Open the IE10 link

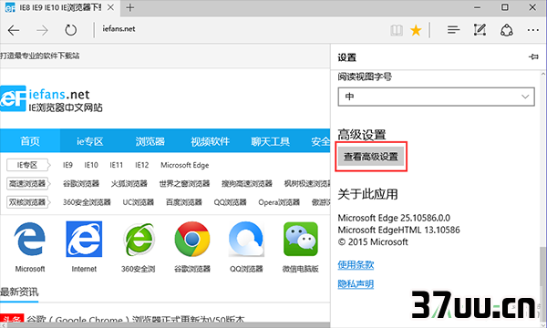coord(91,165)
